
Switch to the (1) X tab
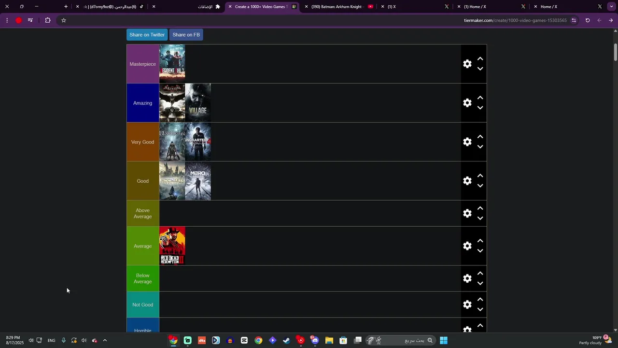coord(415,7)
